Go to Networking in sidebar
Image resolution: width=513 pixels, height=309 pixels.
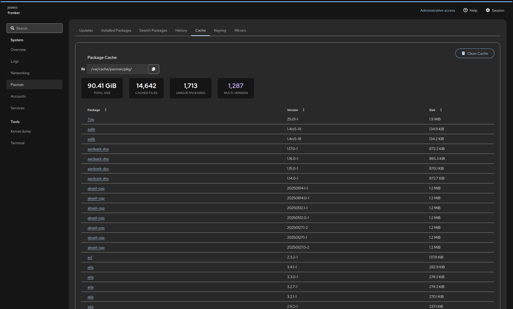click(20, 73)
